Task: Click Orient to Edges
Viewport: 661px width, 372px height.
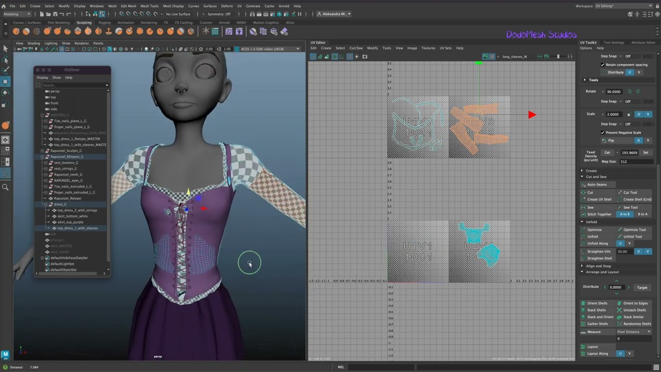Action: point(635,303)
